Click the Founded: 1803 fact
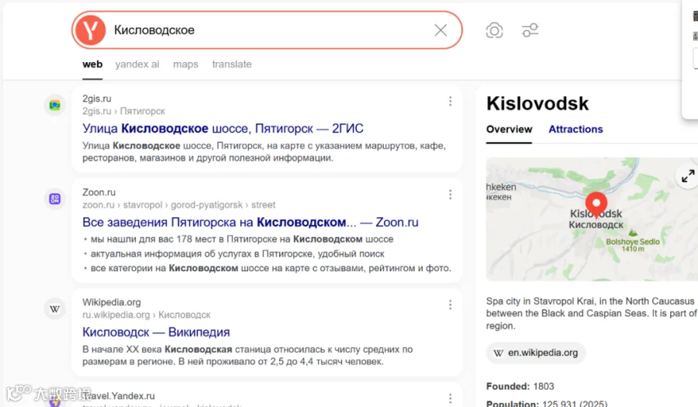 click(x=520, y=386)
